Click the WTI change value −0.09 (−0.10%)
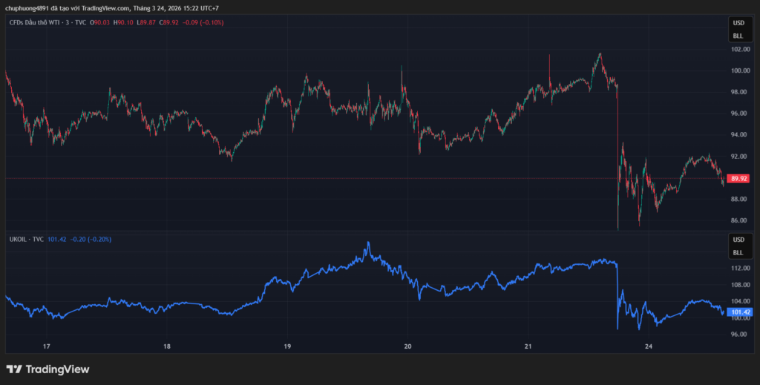 pos(197,23)
